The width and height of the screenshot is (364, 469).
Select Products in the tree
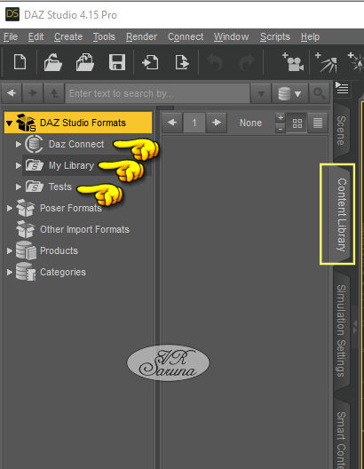pyautogui.click(x=59, y=250)
